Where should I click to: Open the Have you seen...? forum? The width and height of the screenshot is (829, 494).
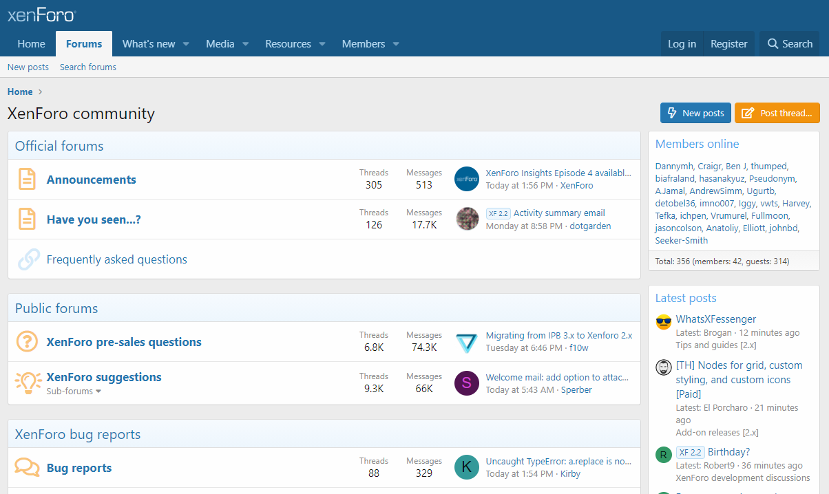[94, 219]
